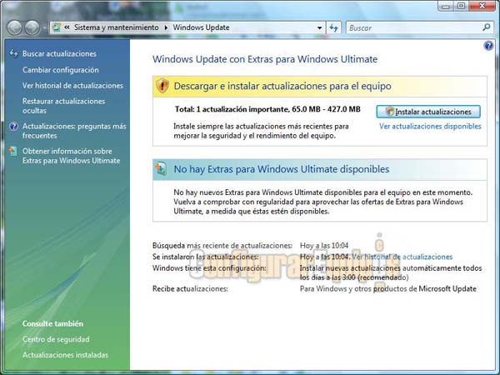Click the Buscar actualizaciones refresh icon
This screenshot has height=375, width=500.
(13, 53)
